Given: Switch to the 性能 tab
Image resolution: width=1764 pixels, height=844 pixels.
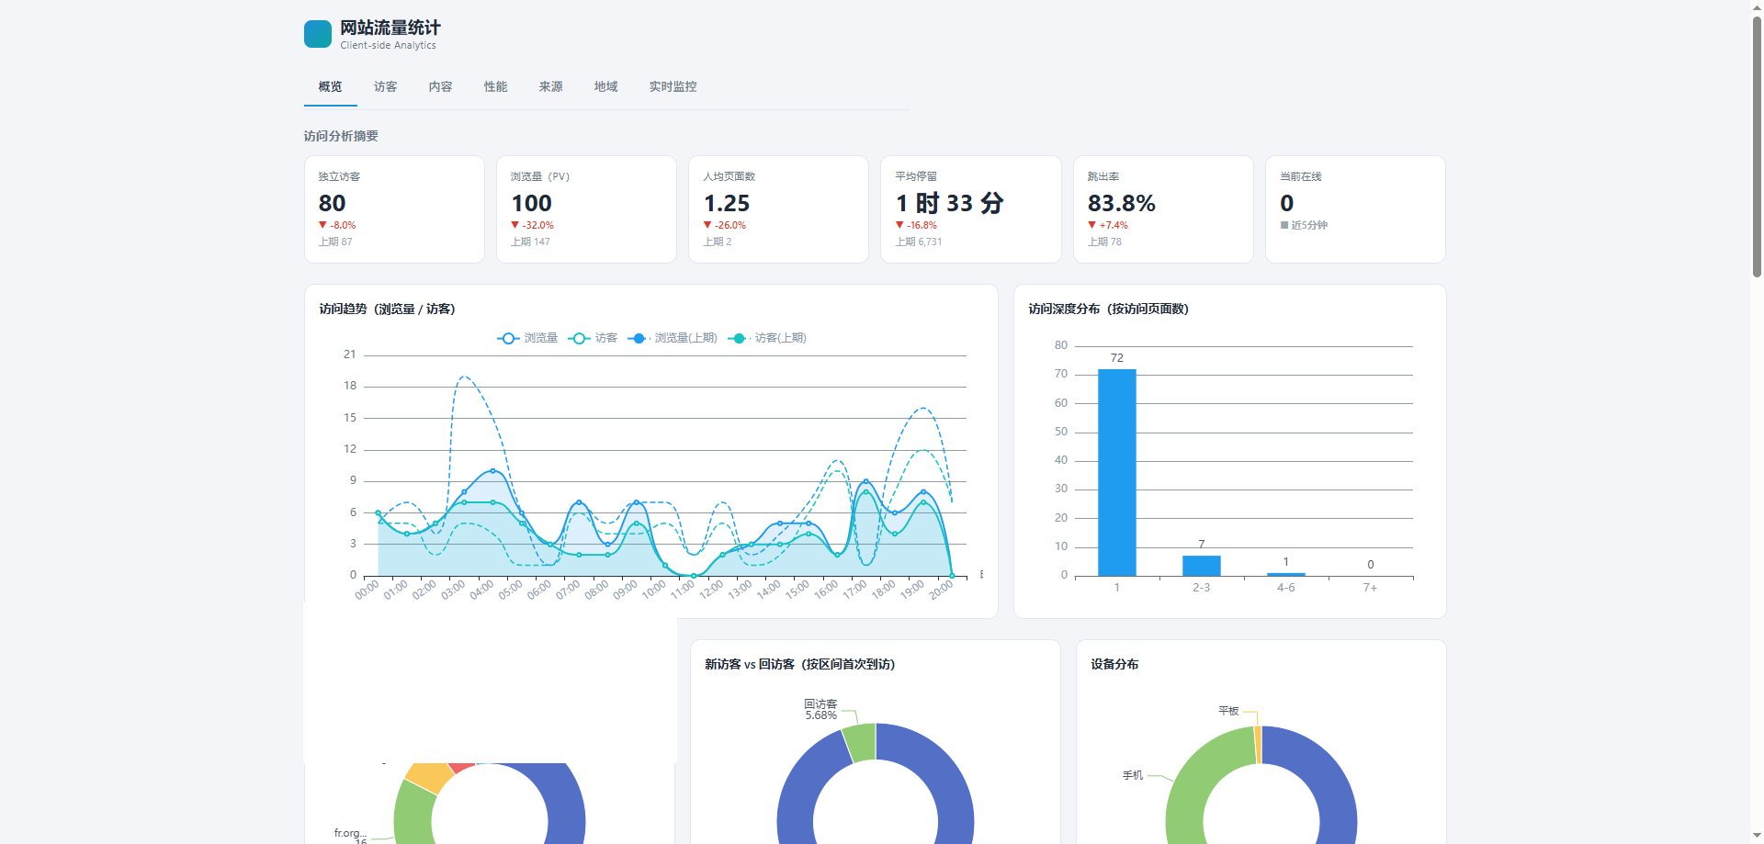Looking at the screenshot, I should (x=495, y=86).
